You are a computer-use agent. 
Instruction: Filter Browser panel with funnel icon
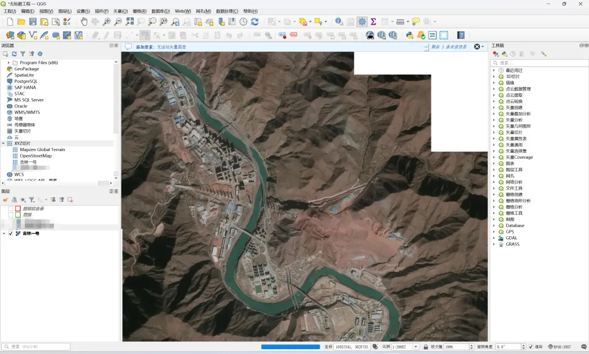click(23, 54)
